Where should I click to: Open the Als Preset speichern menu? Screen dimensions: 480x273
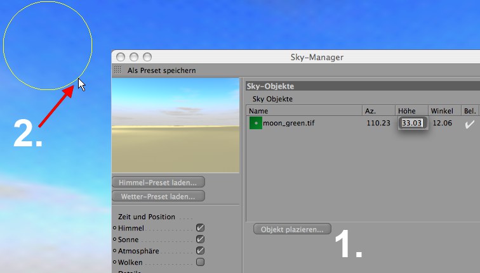tap(162, 70)
